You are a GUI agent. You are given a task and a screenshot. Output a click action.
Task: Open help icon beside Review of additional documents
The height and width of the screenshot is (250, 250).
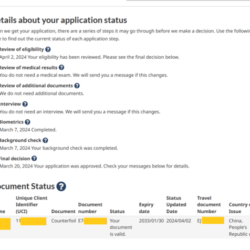click(x=77, y=86)
